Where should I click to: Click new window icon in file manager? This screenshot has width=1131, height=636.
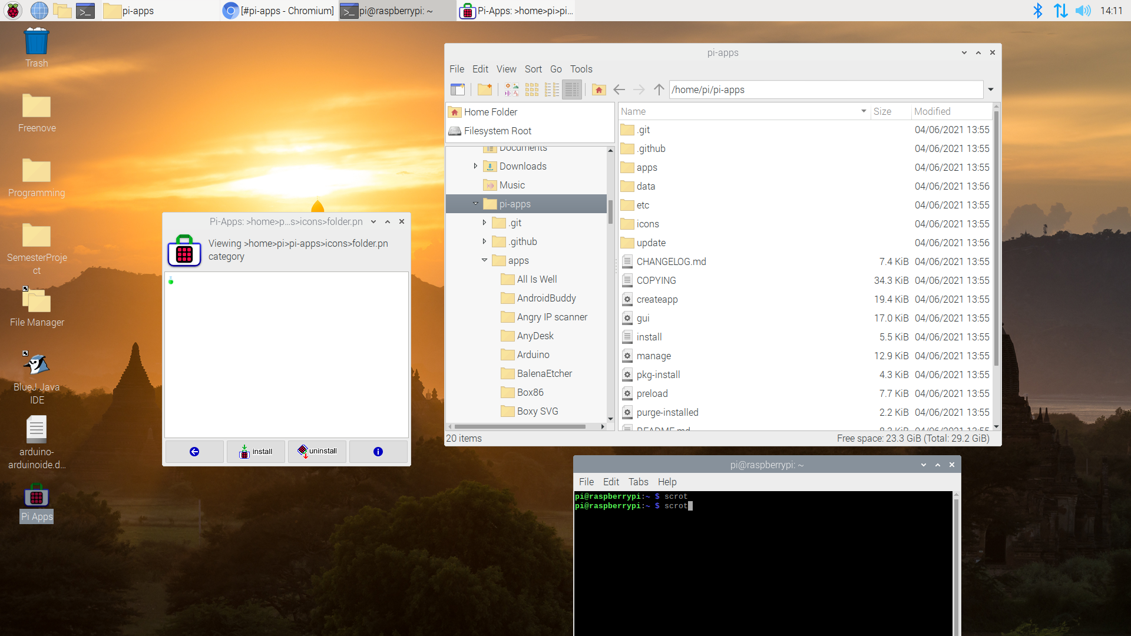pos(458,90)
